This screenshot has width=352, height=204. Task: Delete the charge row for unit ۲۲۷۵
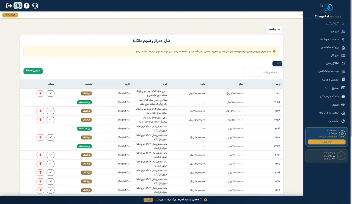(x=40, y=164)
